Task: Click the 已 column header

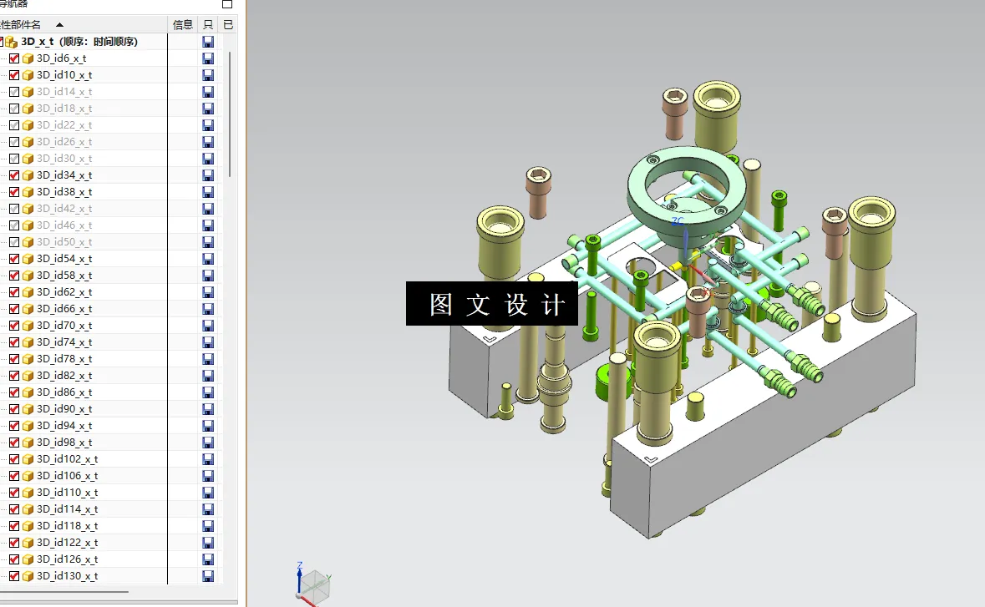Action: click(226, 24)
